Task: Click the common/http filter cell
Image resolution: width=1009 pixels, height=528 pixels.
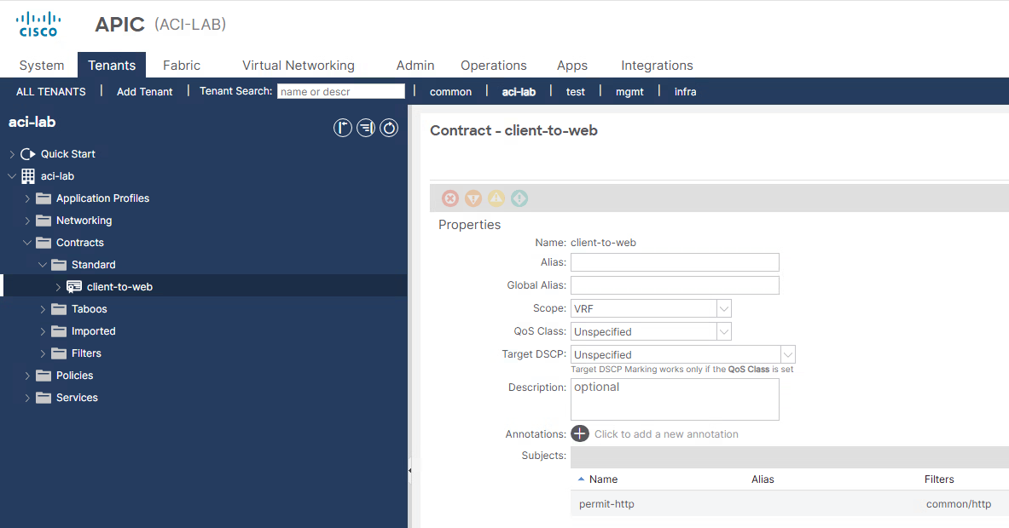Action: coord(958,504)
